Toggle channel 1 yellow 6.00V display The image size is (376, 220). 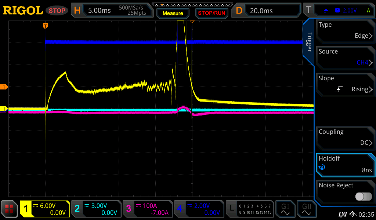[x=45, y=209]
